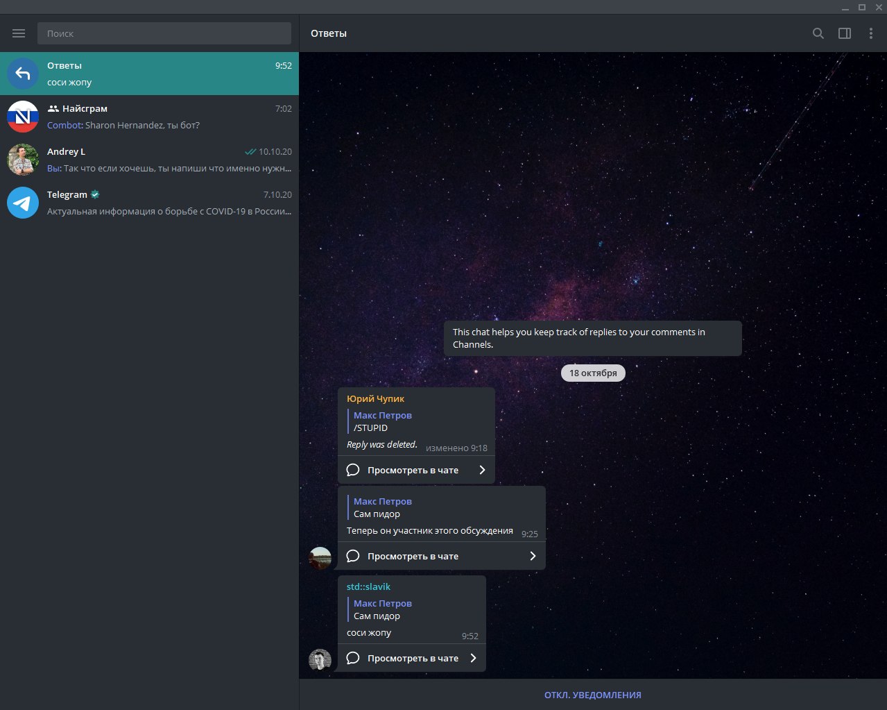
Task: Click 'изменено 9:18' edited timestamp
Action: [x=456, y=448]
